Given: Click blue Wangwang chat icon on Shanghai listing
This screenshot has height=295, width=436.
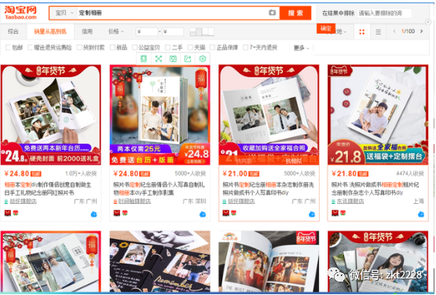Looking at the screenshot, I should tap(421, 214).
